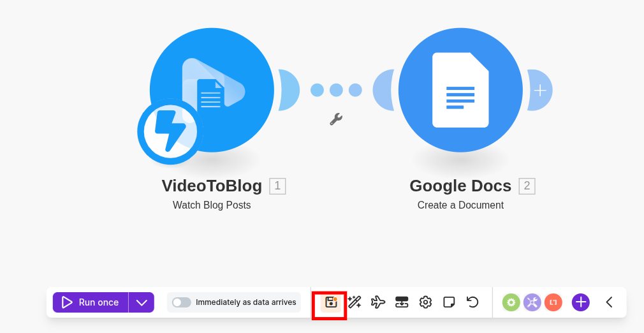This screenshot has width=644, height=333.
Task: Click the 'Create a Document' label
Action: coord(460,205)
